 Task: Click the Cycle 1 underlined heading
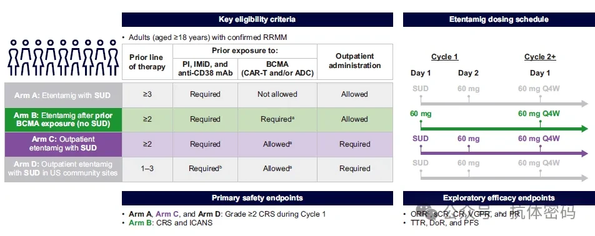tap(444, 57)
